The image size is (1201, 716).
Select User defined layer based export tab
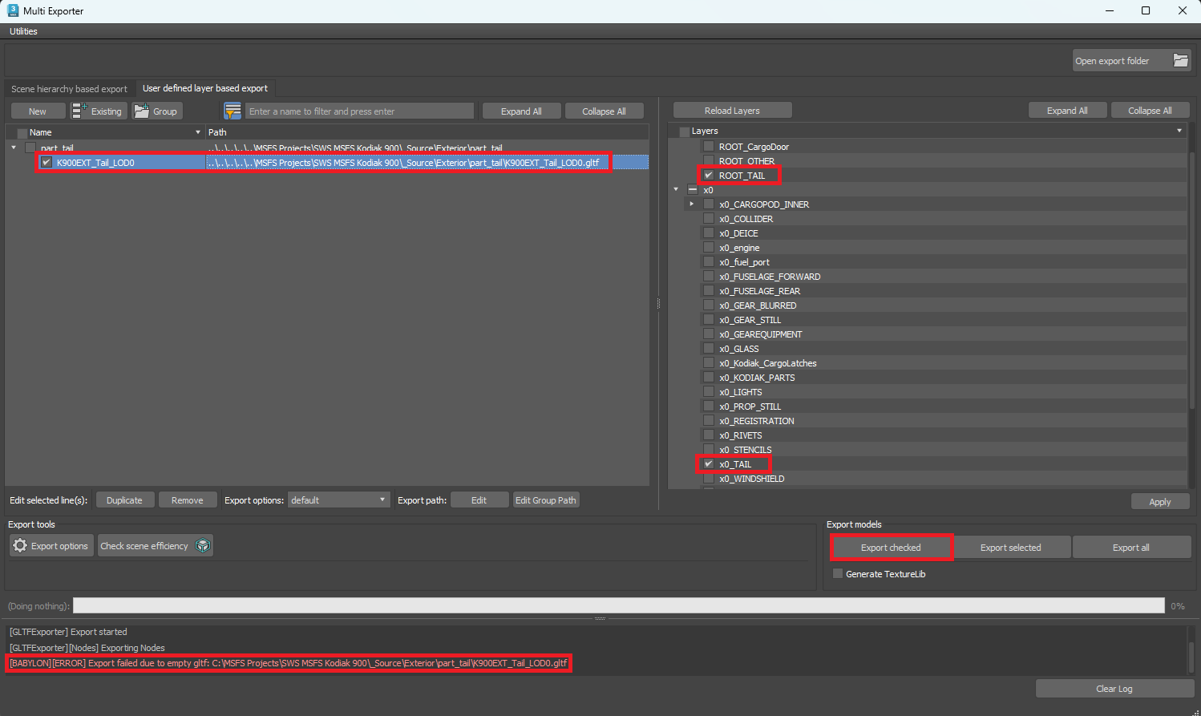[x=205, y=88]
